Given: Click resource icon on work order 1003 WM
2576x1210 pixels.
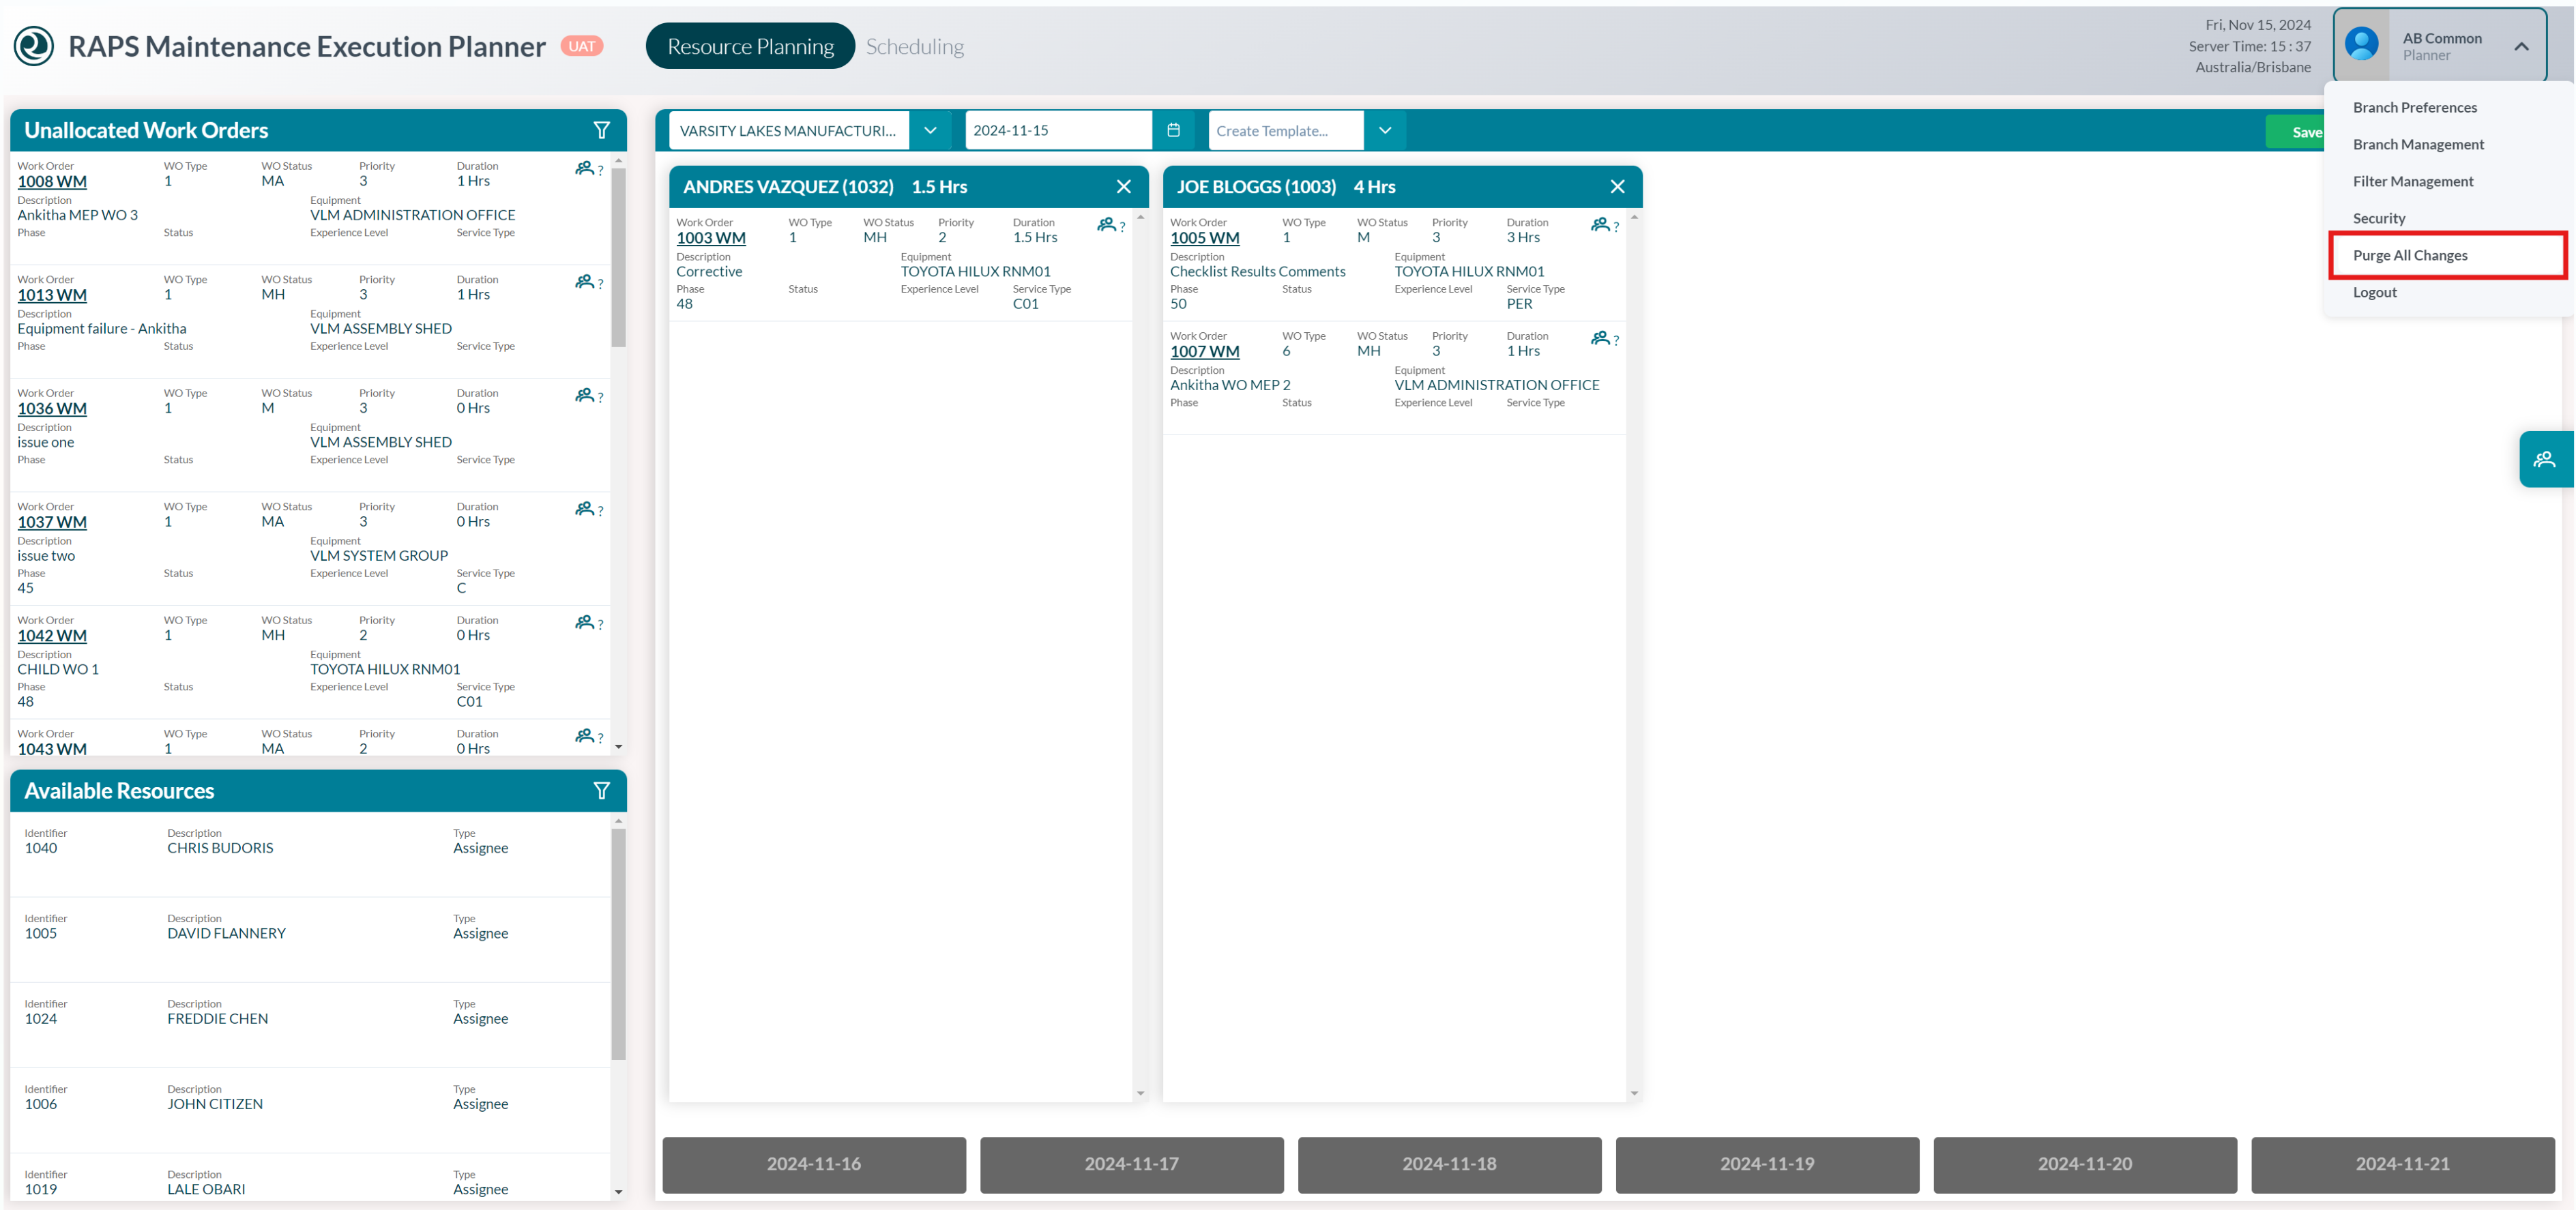Looking at the screenshot, I should (x=1106, y=225).
